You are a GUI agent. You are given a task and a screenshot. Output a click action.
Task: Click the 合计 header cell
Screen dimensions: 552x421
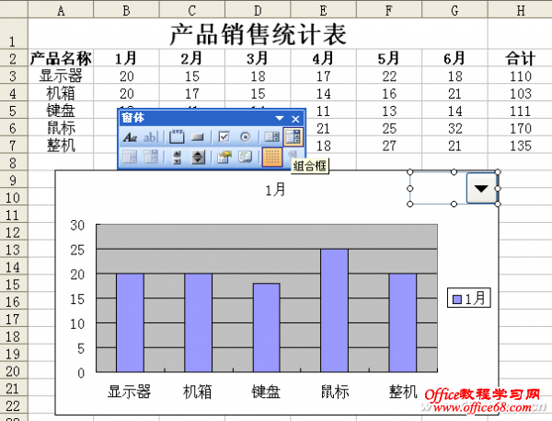coord(520,59)
